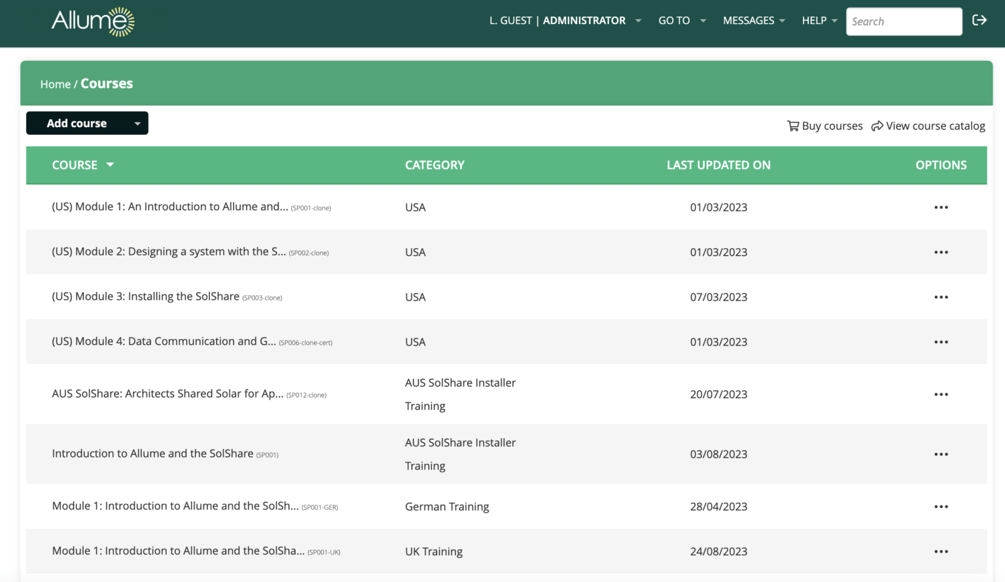Viewport: 1005px width, 582px height.
Task: Open options for (US) Module 4 row
Action: [x=941, y=342]
